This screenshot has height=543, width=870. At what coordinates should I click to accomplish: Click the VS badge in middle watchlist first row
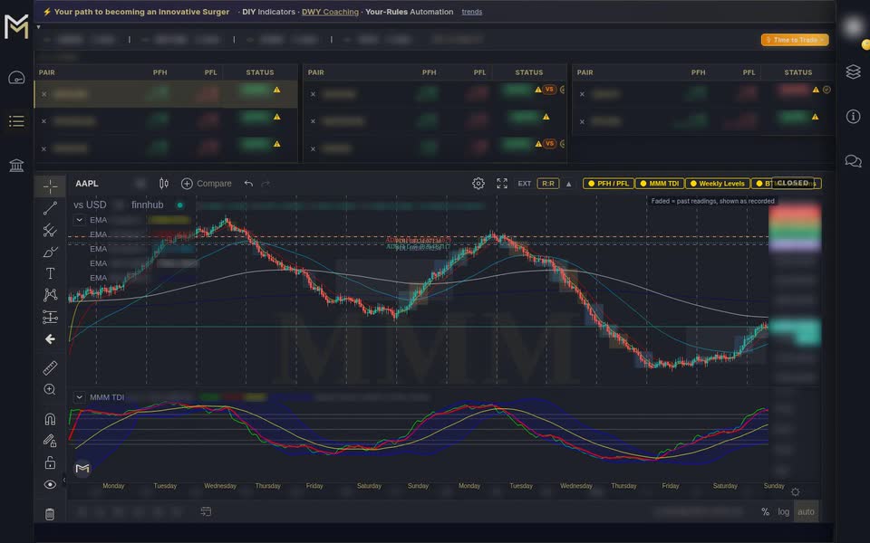coord(549,90)
